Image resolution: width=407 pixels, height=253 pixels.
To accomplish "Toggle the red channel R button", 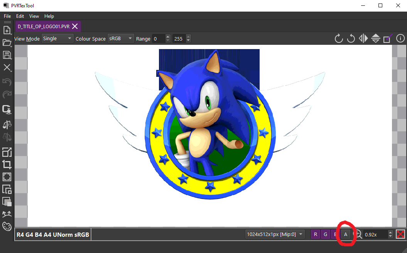I will click(316, 234).
